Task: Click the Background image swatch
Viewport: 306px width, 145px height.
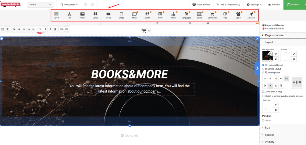Action: click(x=268, y=56)
